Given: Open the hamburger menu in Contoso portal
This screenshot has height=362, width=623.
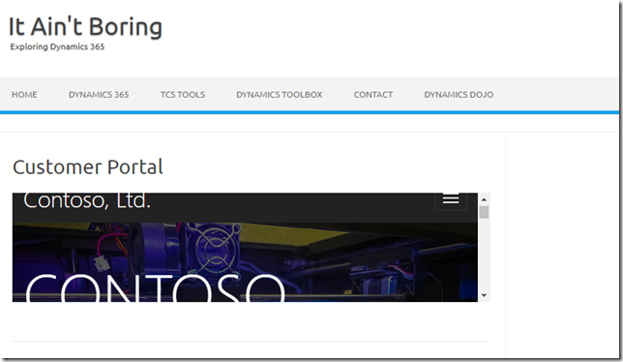Looking at the screenshot, I should [x=451, y=200].
